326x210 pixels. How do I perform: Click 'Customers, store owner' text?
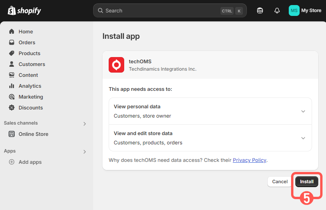142,116
